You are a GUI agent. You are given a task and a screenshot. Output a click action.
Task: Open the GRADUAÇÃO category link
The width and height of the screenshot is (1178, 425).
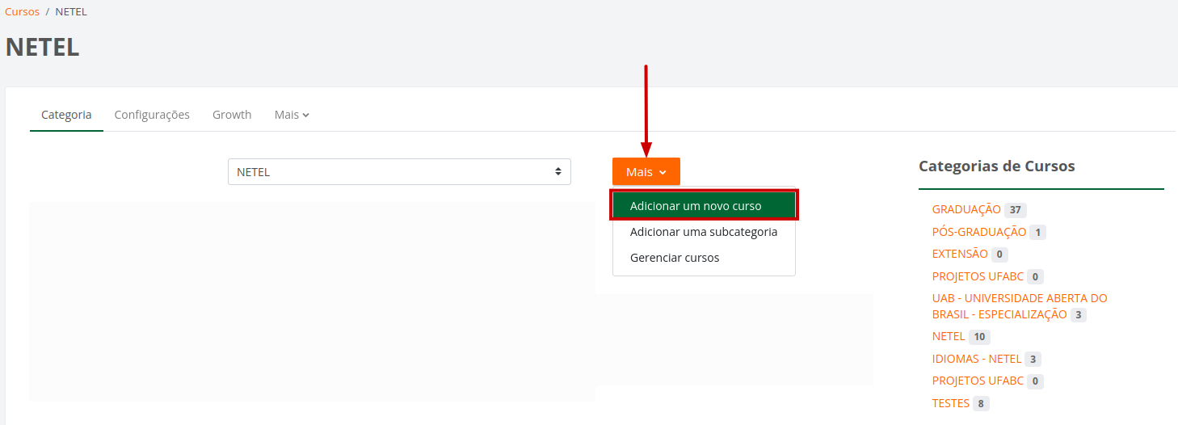coord(966,210)
